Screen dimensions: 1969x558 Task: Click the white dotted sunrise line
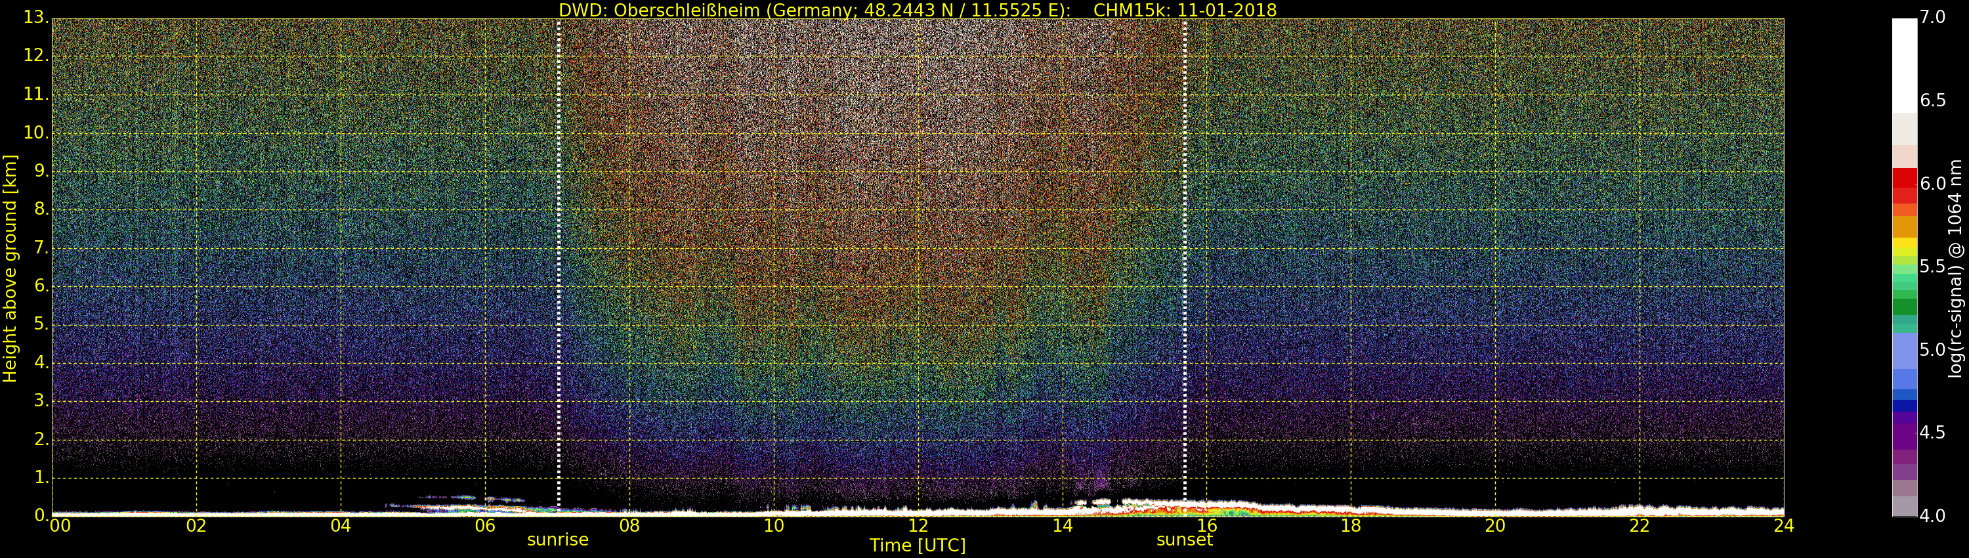point(559,265)
